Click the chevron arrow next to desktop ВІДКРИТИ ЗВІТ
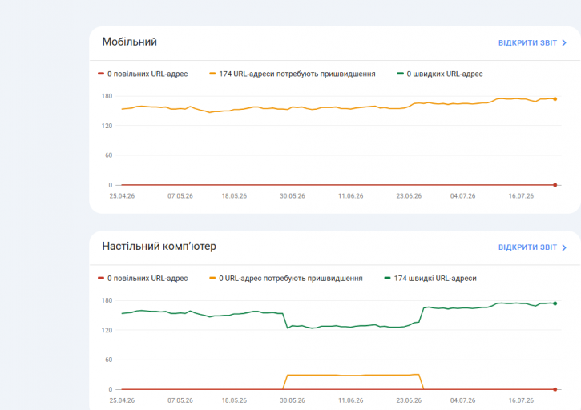581x410 pixels. pyautogui.click(x=564, y=247)
